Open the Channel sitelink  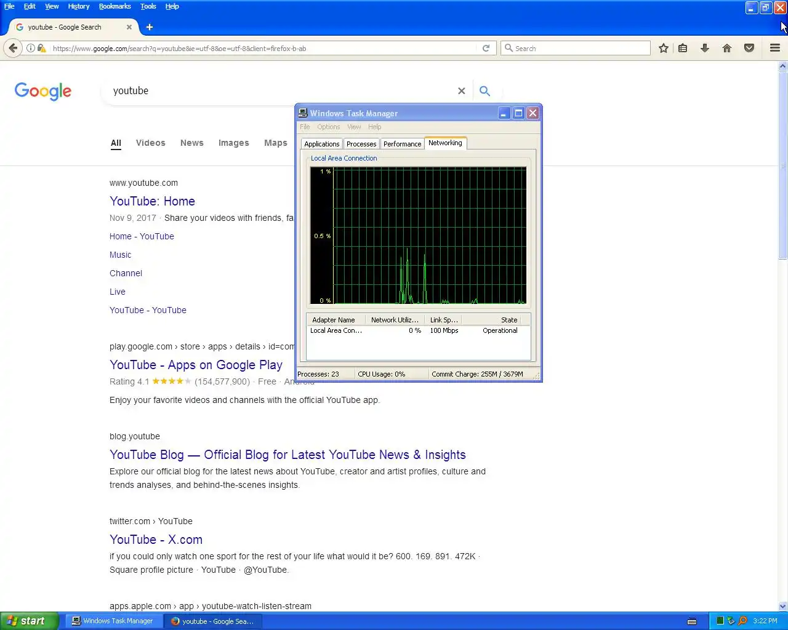pyautogui.click(x=126, y=273)
